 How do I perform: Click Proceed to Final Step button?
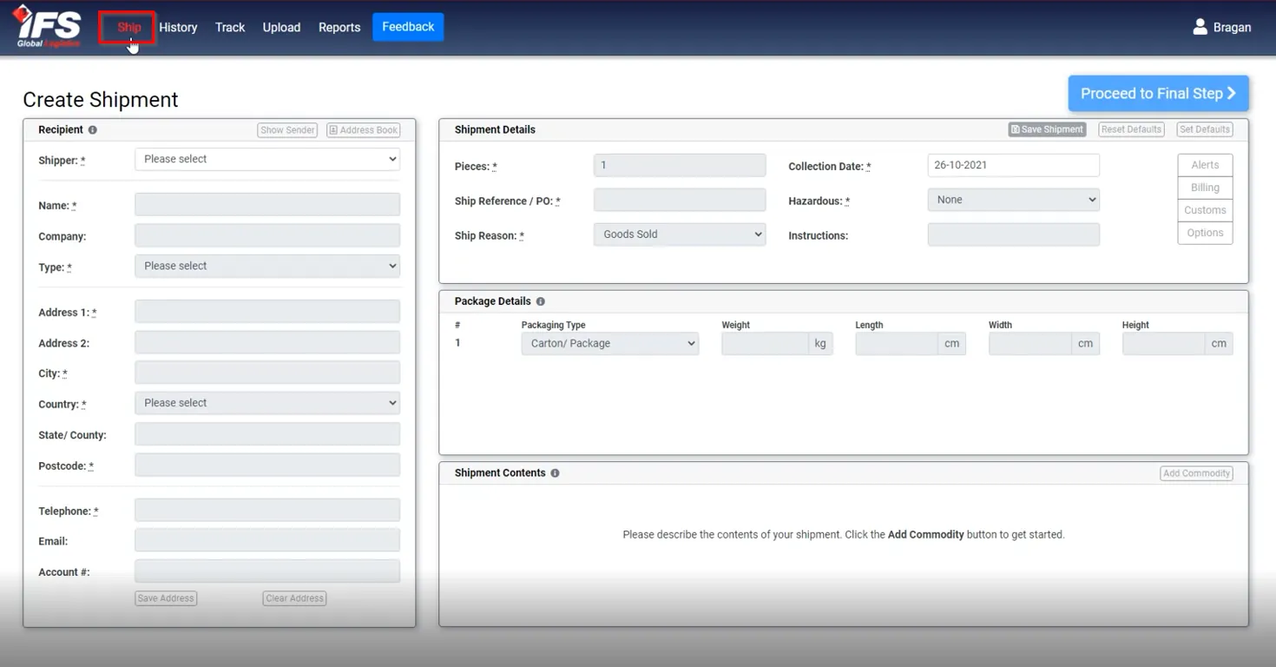[1158, 93]
